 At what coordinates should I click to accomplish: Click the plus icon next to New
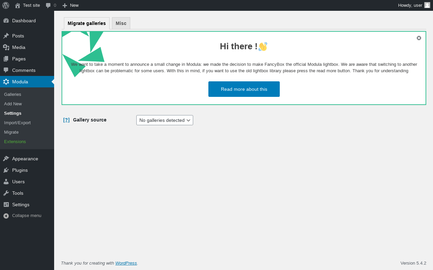click(x=65, y=5)
